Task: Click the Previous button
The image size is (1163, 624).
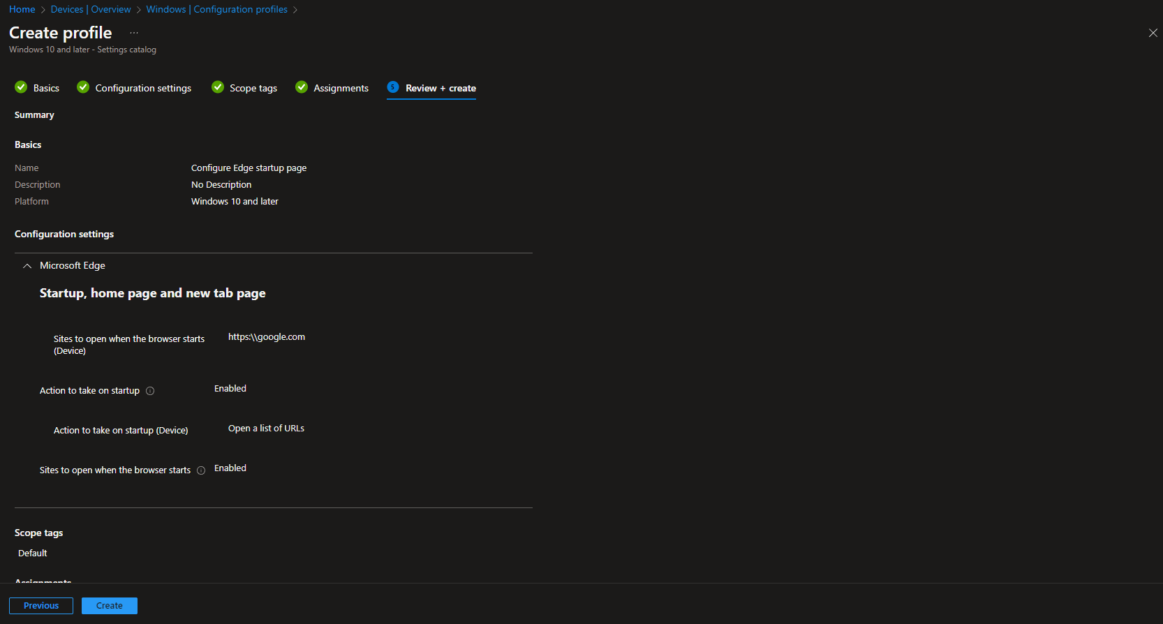Action: tap(41, 606)
